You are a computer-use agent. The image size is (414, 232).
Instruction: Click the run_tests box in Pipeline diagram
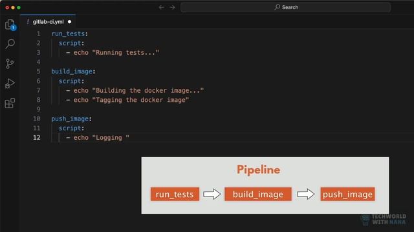[x=175, y=194]
